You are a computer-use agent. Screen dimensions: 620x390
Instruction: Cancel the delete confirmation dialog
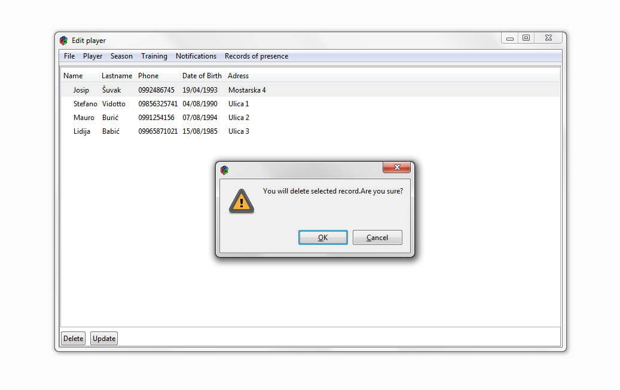(377, 238)
